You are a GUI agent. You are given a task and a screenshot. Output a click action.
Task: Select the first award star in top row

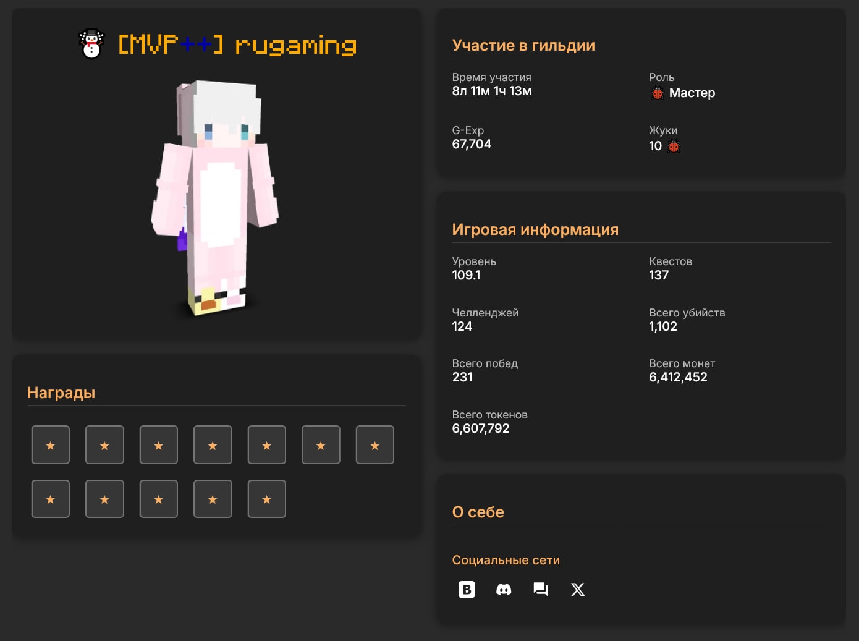[x=51, y=445]
